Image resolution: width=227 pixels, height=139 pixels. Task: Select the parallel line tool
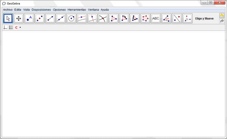(x=82, y=18)
